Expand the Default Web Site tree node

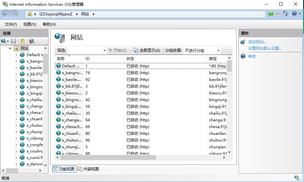pos(16,55)
